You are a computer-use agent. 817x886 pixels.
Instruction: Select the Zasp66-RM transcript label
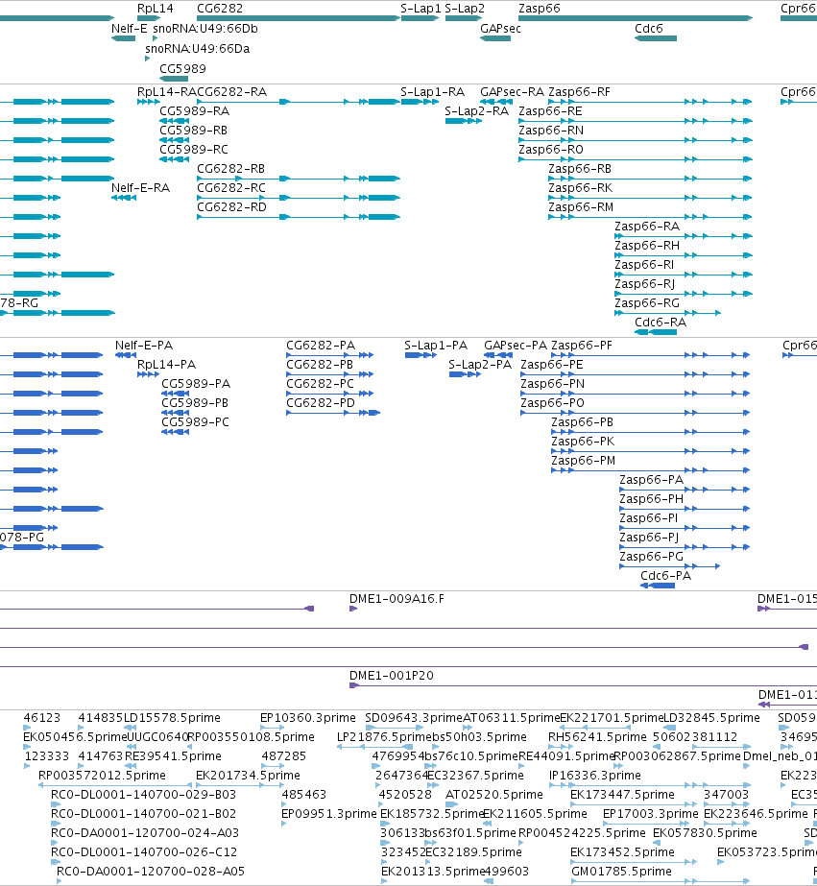coord(581,207)
